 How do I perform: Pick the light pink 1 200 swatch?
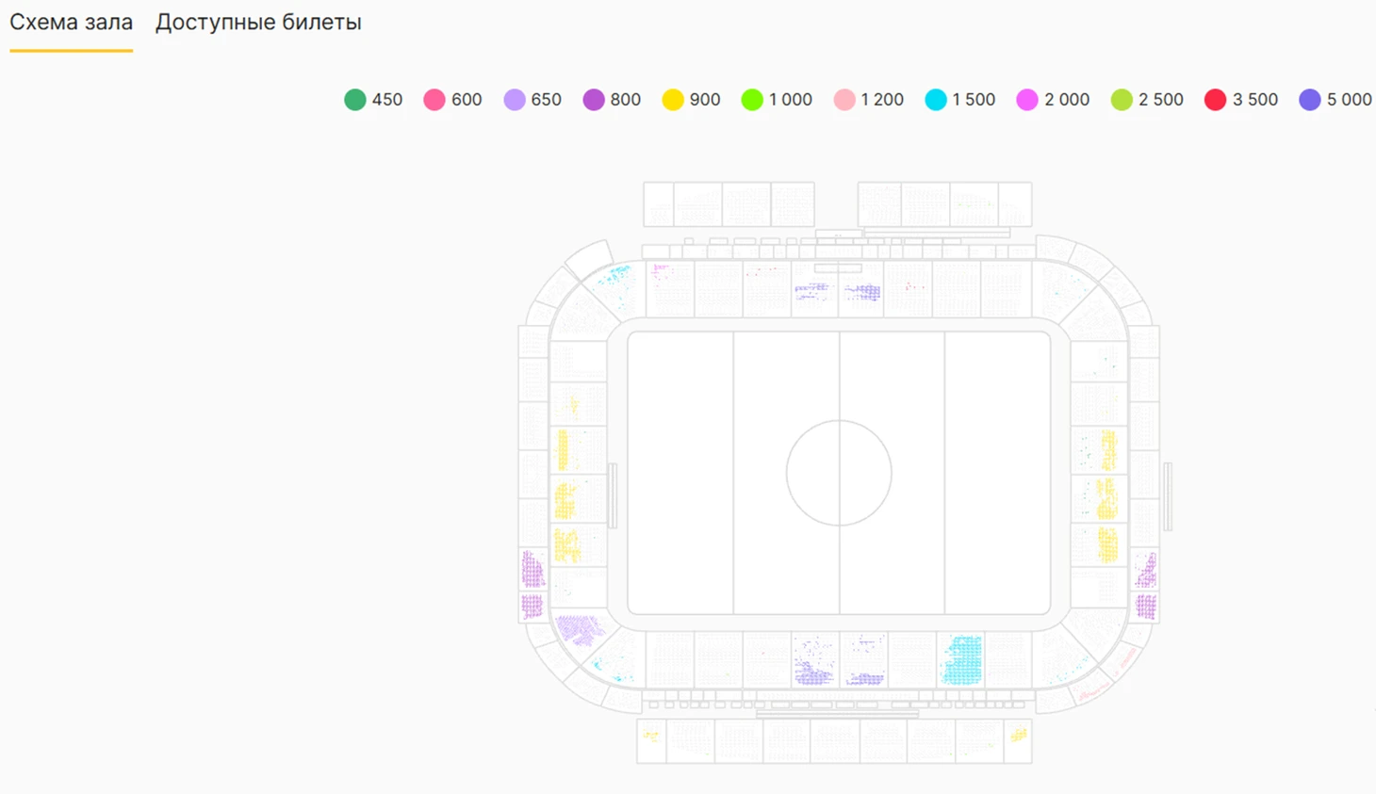point(844,100)
